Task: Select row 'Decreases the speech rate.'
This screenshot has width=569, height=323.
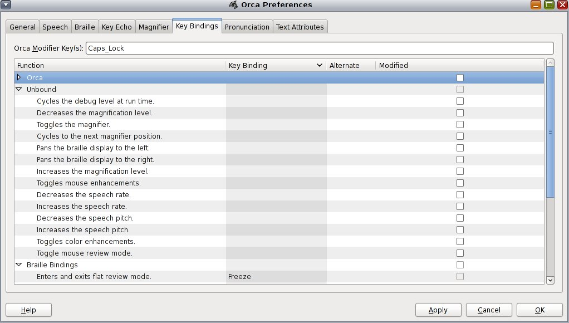Action: 279,194
